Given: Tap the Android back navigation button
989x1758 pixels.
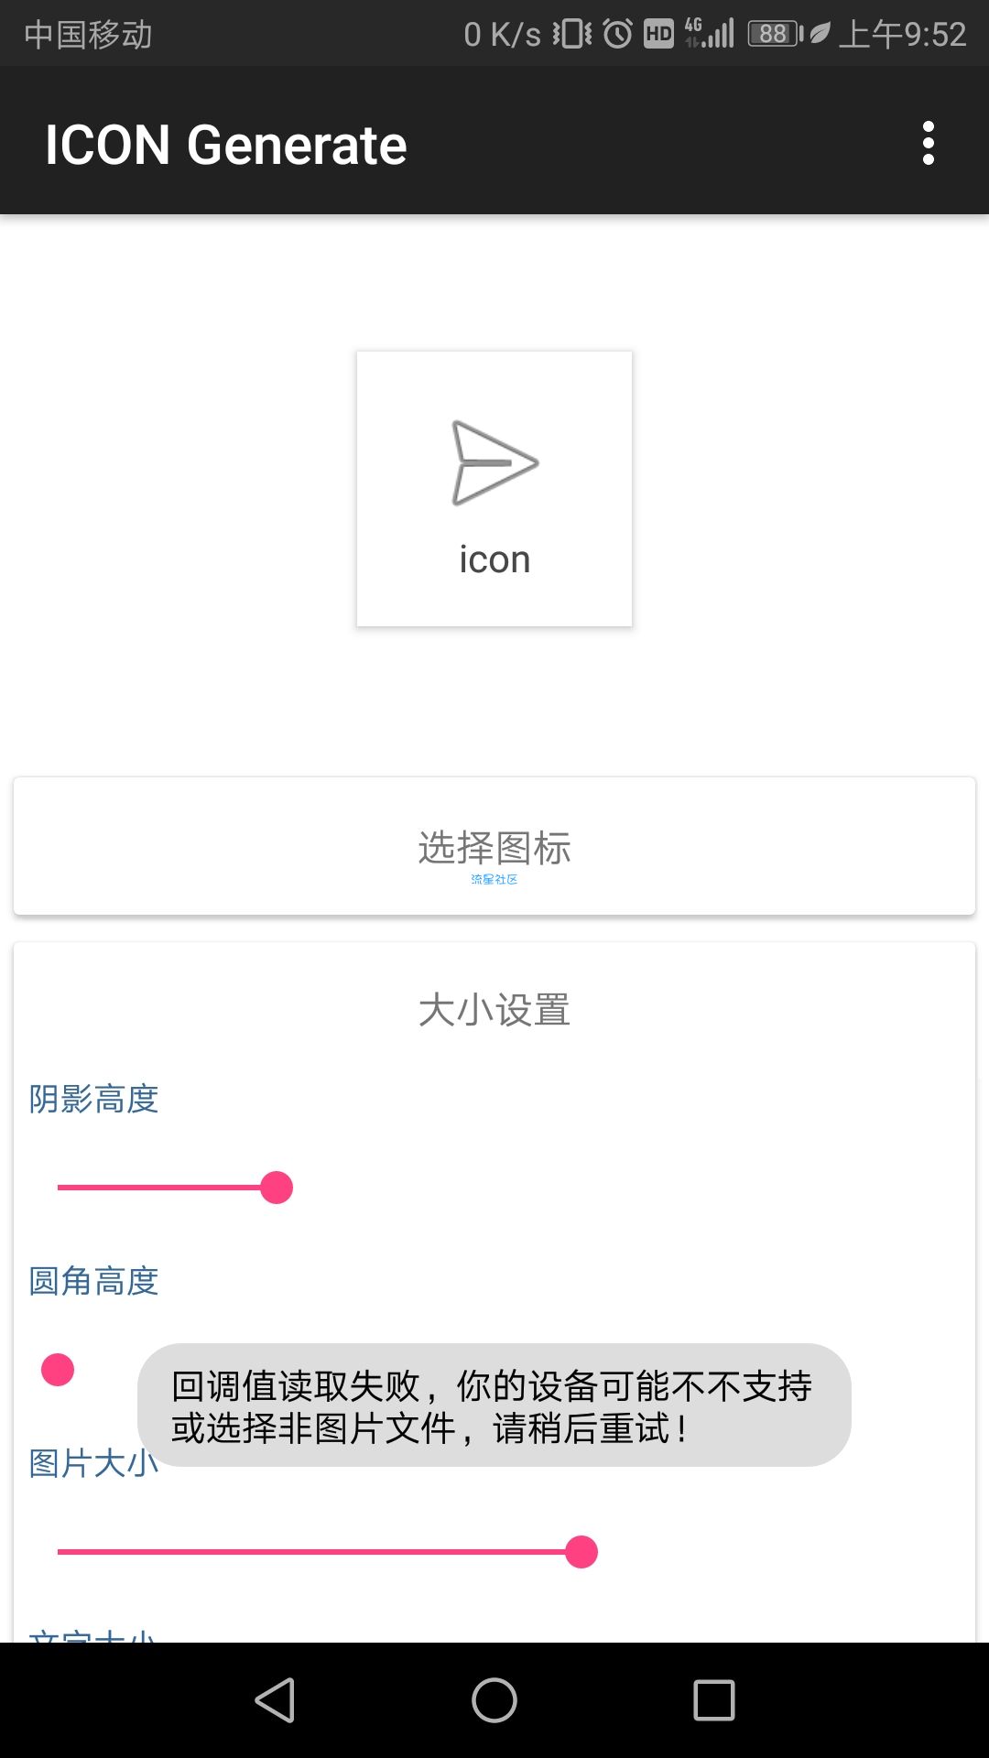Looking at the screenshot, I should (275, 1700).
